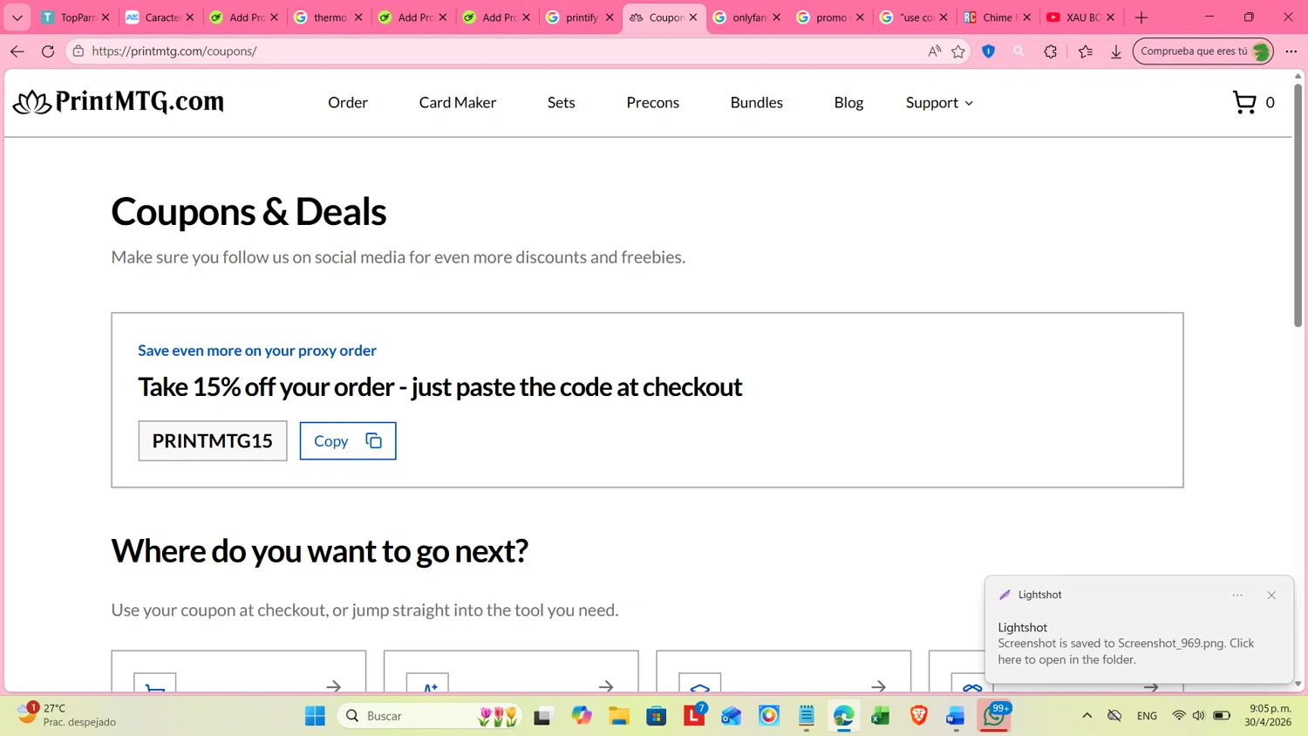Open the weather widget showing 27°C
The height and width of the screenshot is (736, 1308).
click(x=67, y=715)
